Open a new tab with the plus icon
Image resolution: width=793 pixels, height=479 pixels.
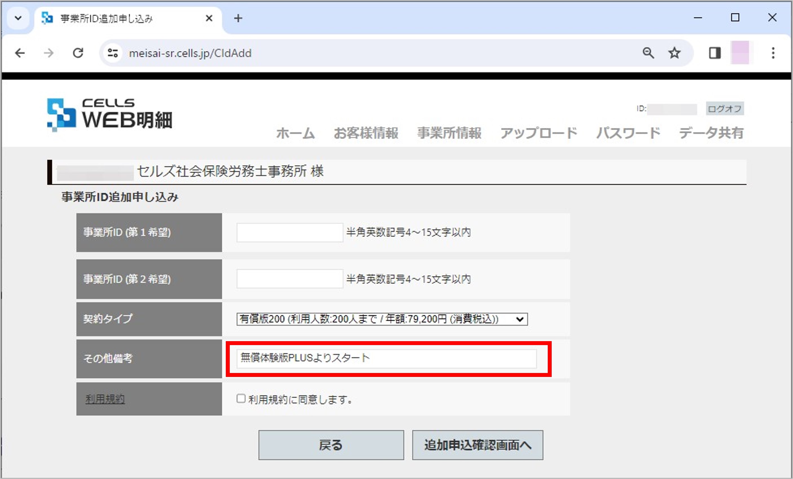(x=238, y=18)
